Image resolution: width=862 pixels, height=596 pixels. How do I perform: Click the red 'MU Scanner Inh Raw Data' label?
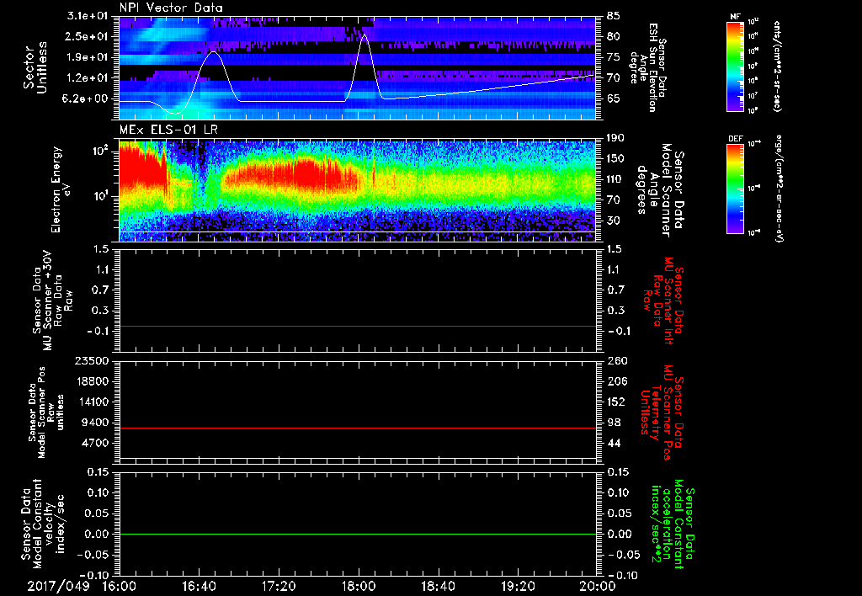point(663,301)
